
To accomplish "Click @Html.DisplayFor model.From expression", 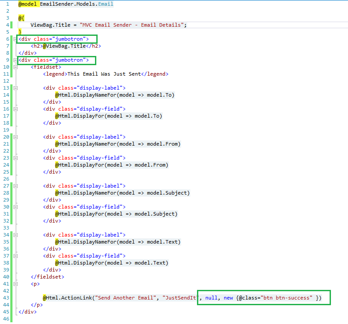I will tap(112, 165).
